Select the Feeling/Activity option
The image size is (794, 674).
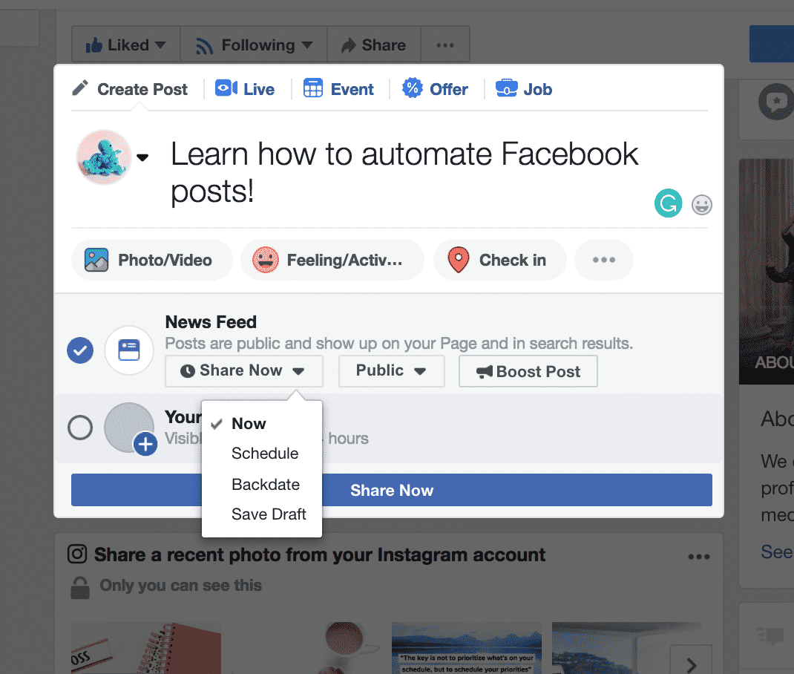point(332,260)
